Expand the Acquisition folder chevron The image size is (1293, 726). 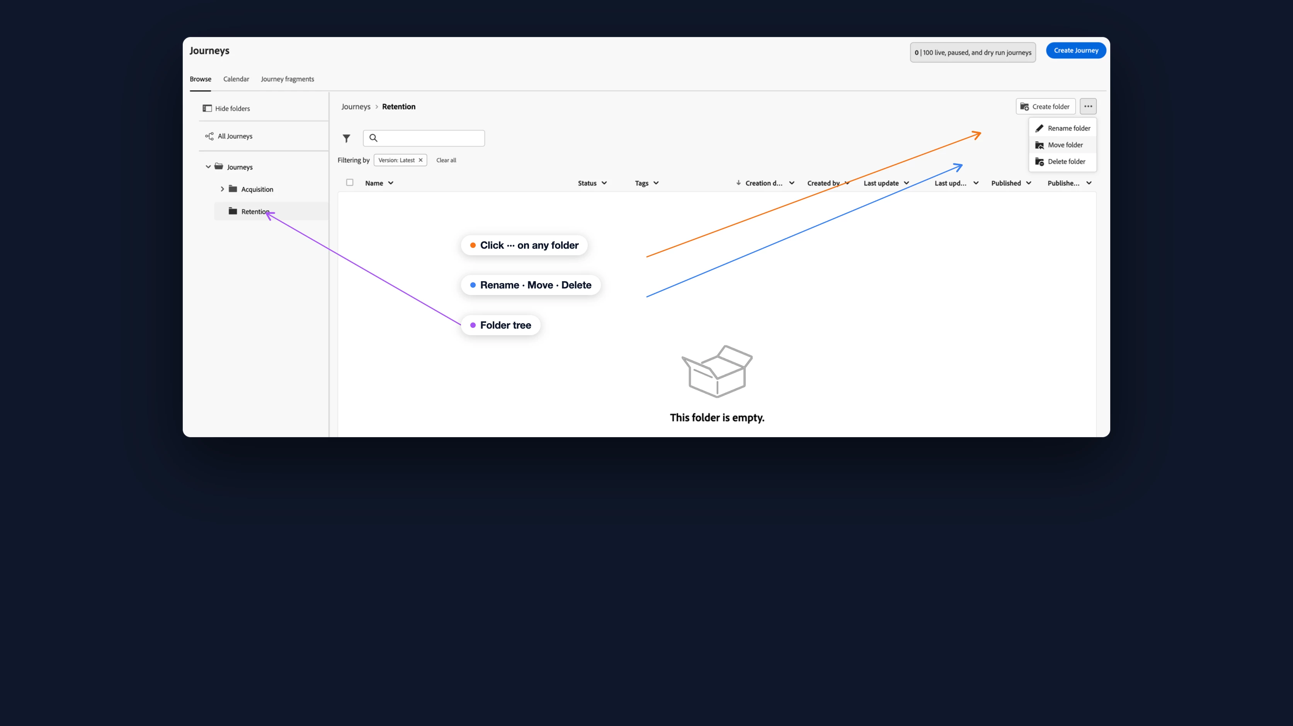(222, 189)
